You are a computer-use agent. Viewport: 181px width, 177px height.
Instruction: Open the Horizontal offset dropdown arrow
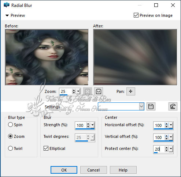171,125
